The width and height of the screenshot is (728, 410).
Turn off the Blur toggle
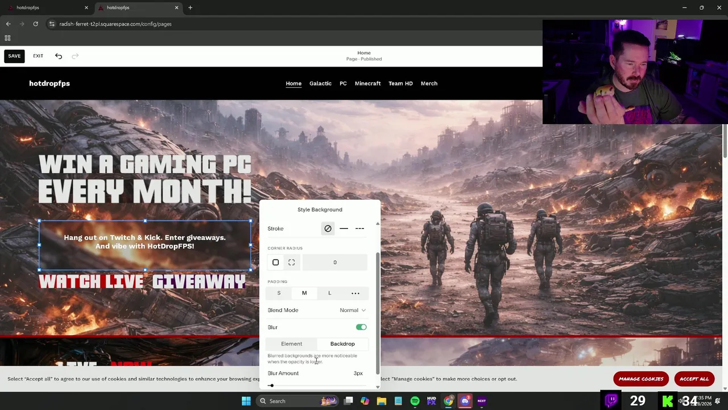tap(361, 327)
